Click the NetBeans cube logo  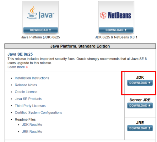103,15
